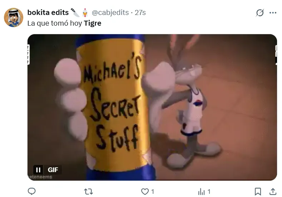The width and height of the screenshot is (282, 197).
Task: Click the view count number beside chart
Action: coord(209,192)
